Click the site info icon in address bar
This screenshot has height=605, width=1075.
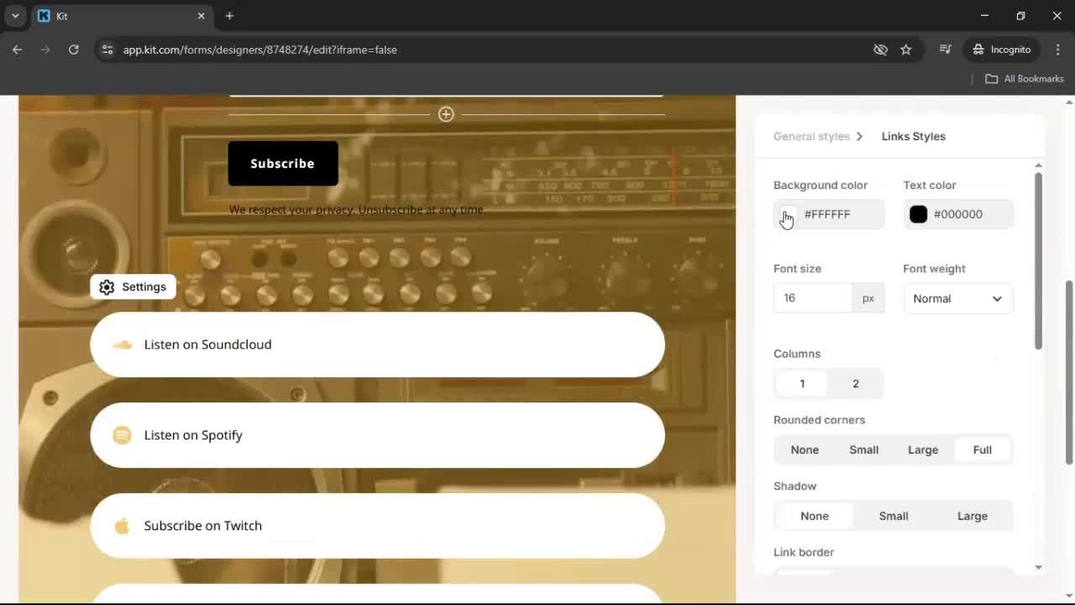coord(107,50)
